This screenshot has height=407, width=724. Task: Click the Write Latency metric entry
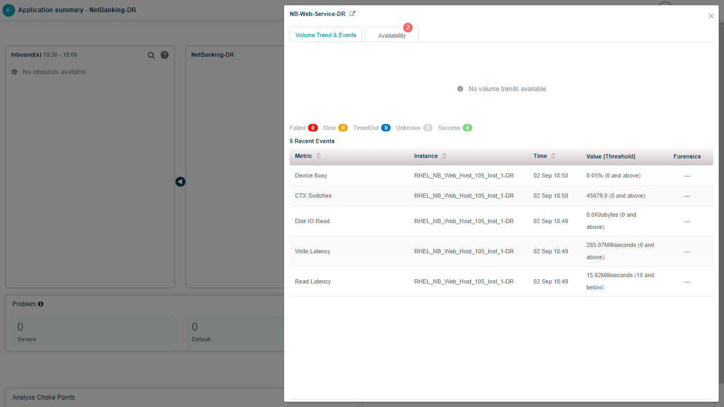click(x=313, y=251)
